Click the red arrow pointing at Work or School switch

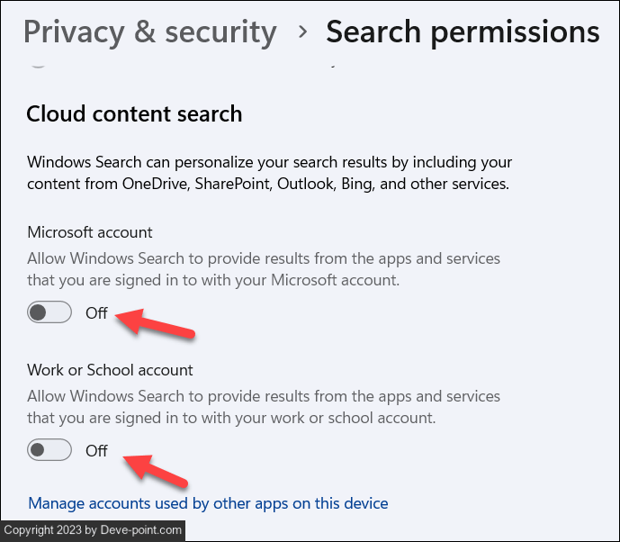[x=156, y=469]
